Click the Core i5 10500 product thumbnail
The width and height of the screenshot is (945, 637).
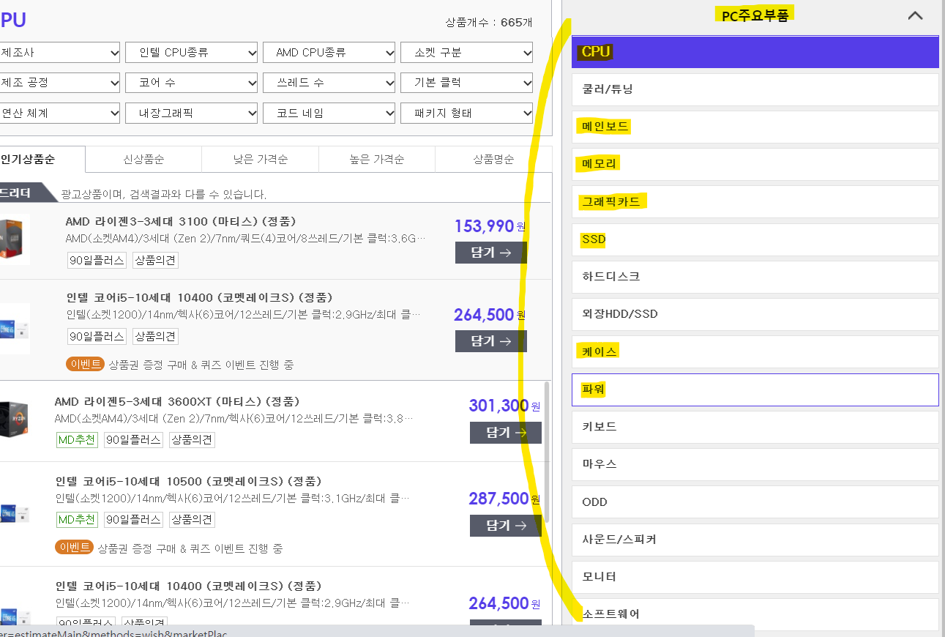click(x=15, y=513)
